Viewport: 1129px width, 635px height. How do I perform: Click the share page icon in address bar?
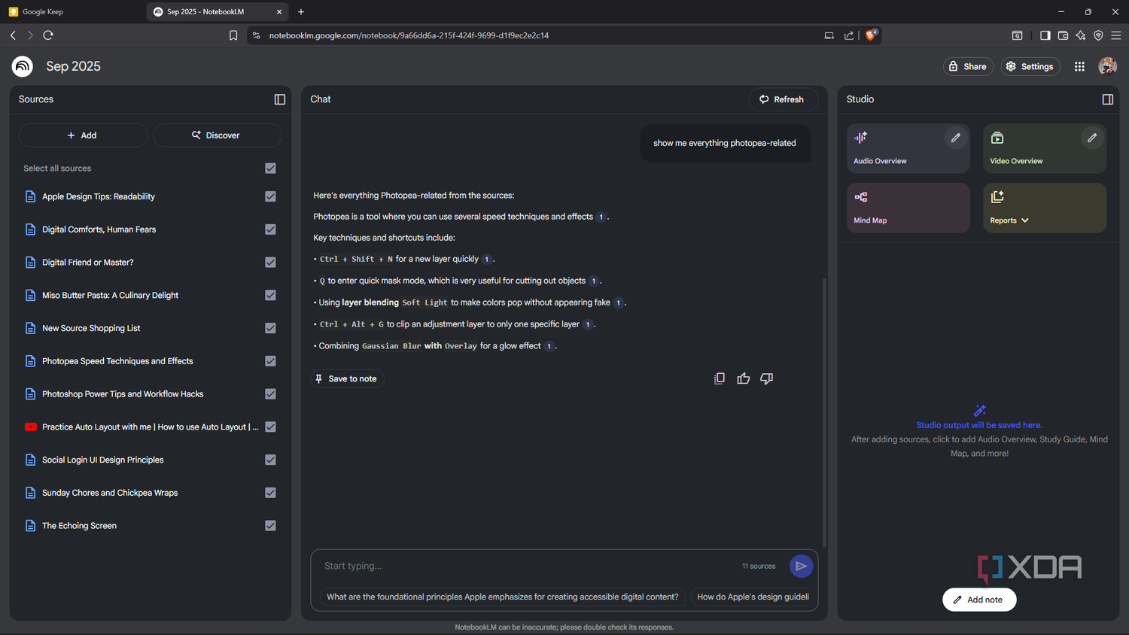coord(849,35)
